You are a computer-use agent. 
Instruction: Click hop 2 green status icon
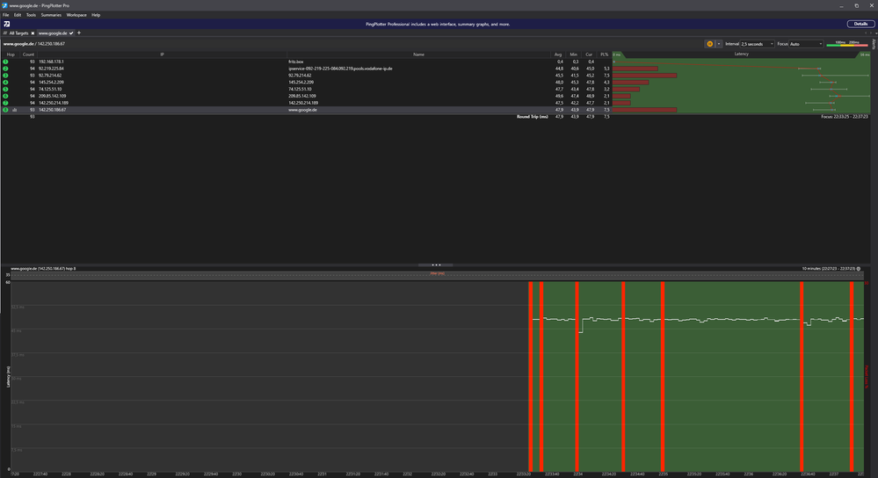pyautogui.click(x=5, y=69)
